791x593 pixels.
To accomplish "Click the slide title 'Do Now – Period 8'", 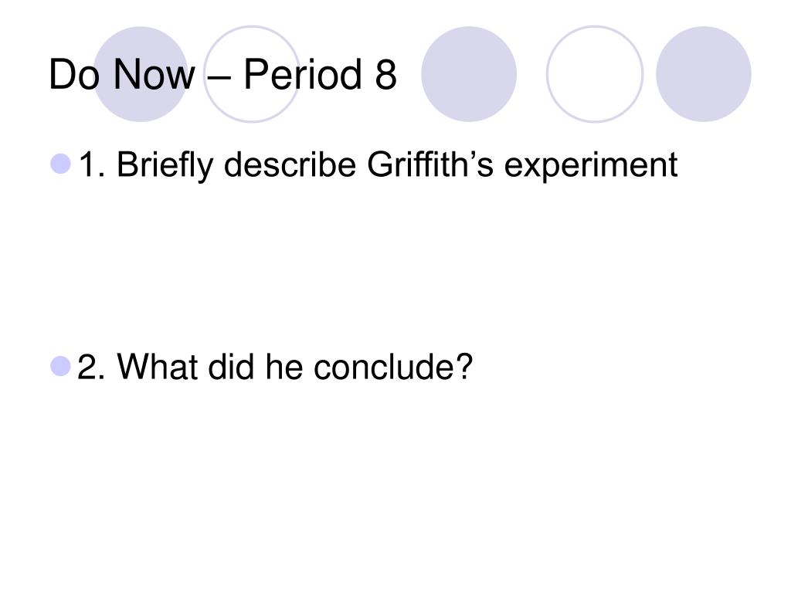I will [222, 75].
